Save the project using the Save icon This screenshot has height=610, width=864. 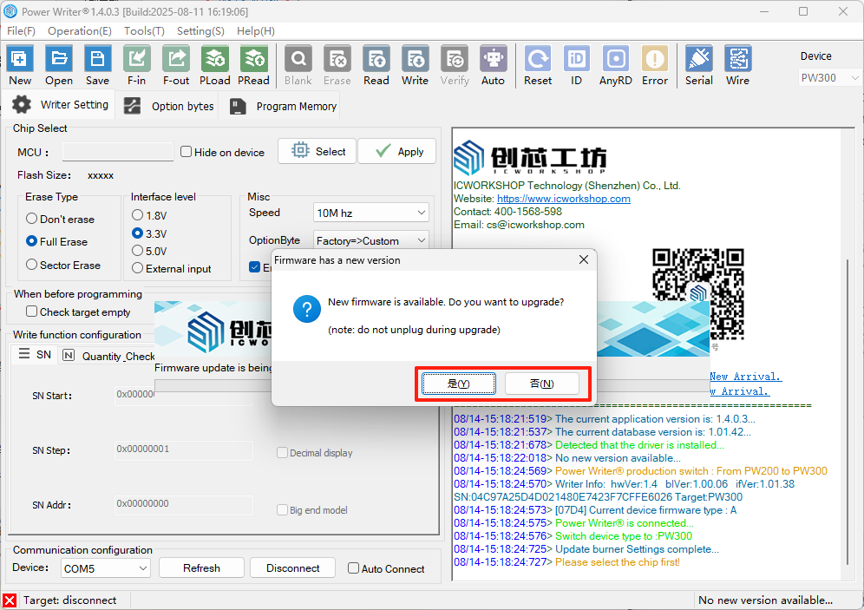tap(97, 65)
